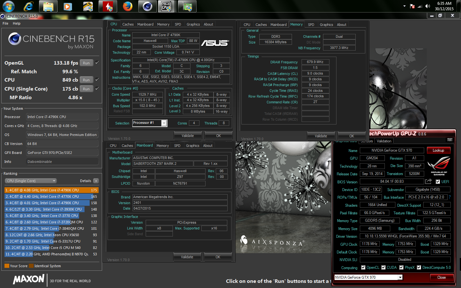Click the Info field reading Dabombinable
This screenshot has height=288, width=461.
point(62,162)
